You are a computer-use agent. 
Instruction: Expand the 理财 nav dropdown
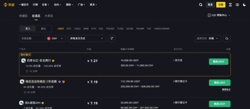pos(70,5)
